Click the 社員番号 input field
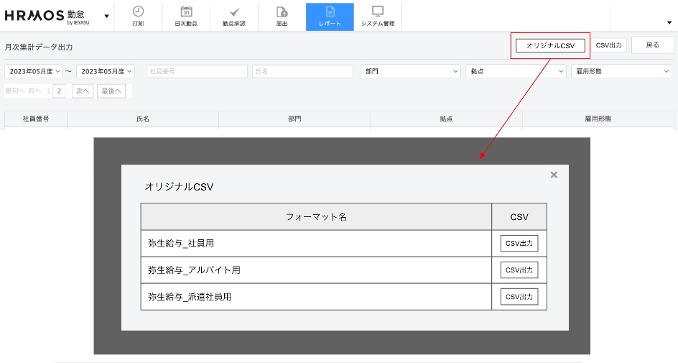The width and height of the screenshot is (678, 363). pyautogui.click(x=197, y=71)
